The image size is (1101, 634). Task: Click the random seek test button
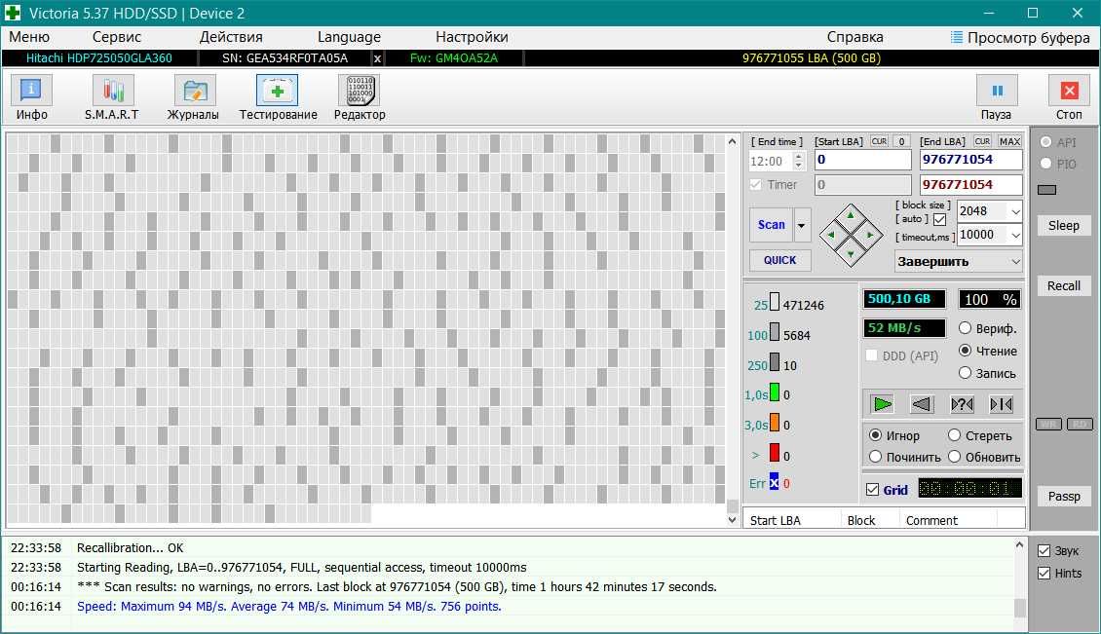(x=962, y=404)
